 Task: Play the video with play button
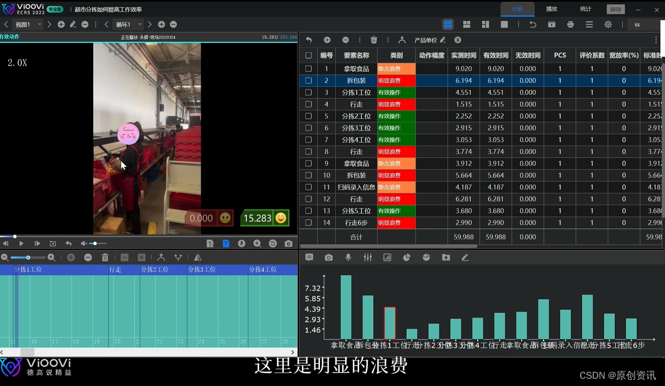pos(21,243)
